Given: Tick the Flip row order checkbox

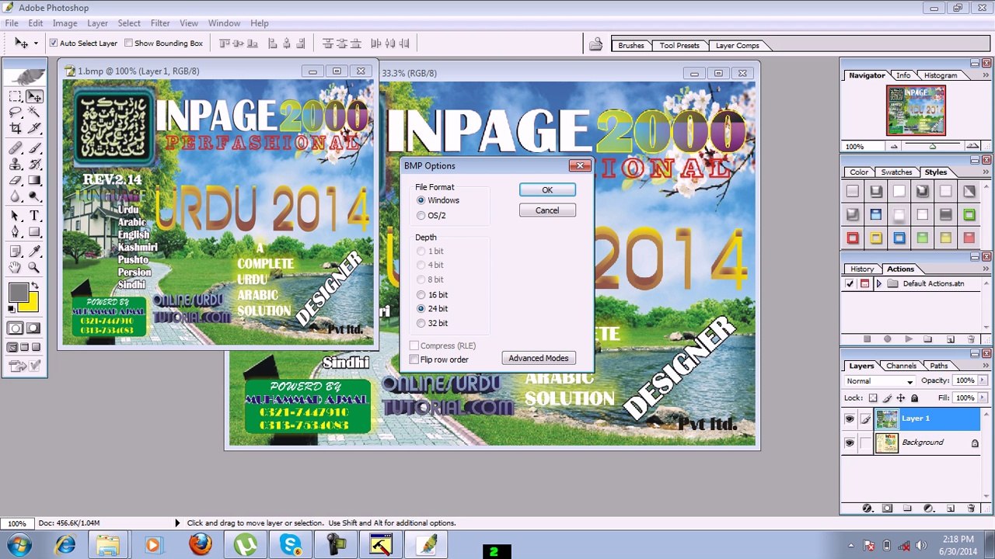Looking at the screenshot, I should (414, 359).
